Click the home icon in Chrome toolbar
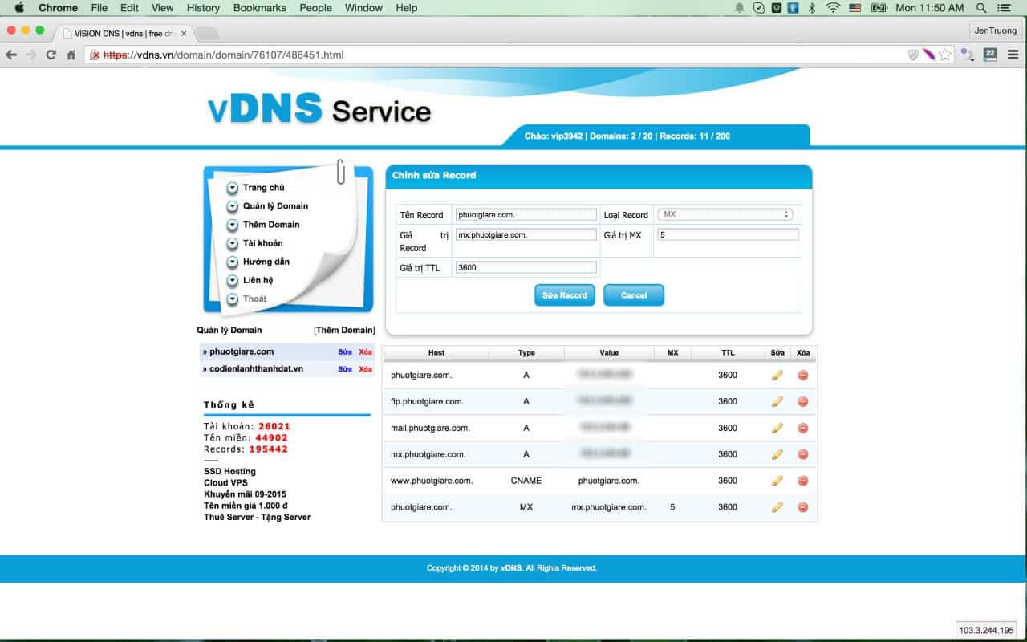Image resolution: width=1027 pixels, height=642 pixels. [71, 55]
